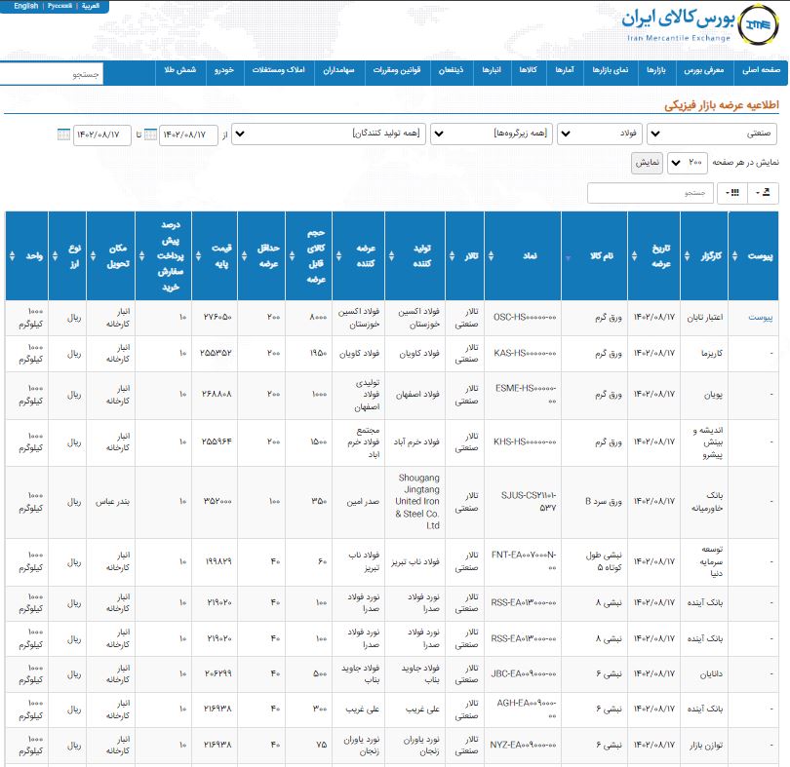Image resolution: width=790 pixels, height=767 pixels.
Task: Open the سهامداران menu
Action: point(338,70)
